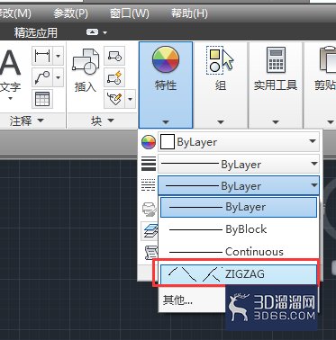Click white color swatch beside ByLayer
This screenshot has width=336, height=340.
pyautogui.click(x=168, y=142)
